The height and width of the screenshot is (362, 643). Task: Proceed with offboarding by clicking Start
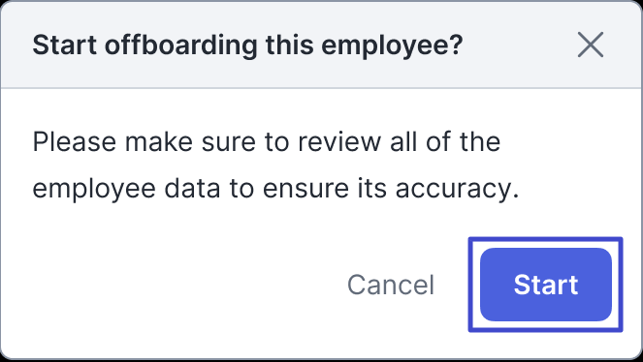(x=546, y=285)
